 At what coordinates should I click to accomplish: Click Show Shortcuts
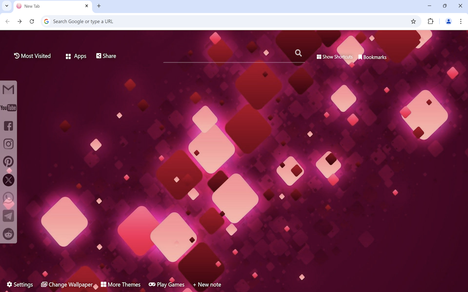click(335, 57)
